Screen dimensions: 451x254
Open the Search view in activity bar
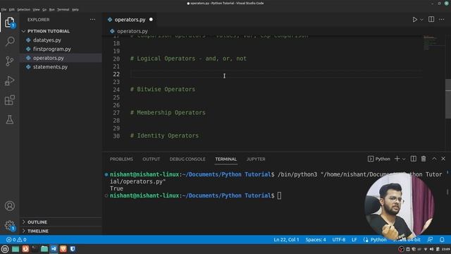[9, 42]
